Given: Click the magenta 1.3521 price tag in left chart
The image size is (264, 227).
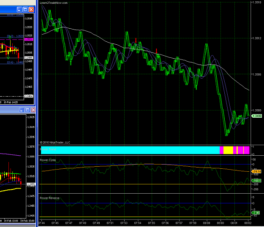Looking at the screenshot, I should [29, 39].
